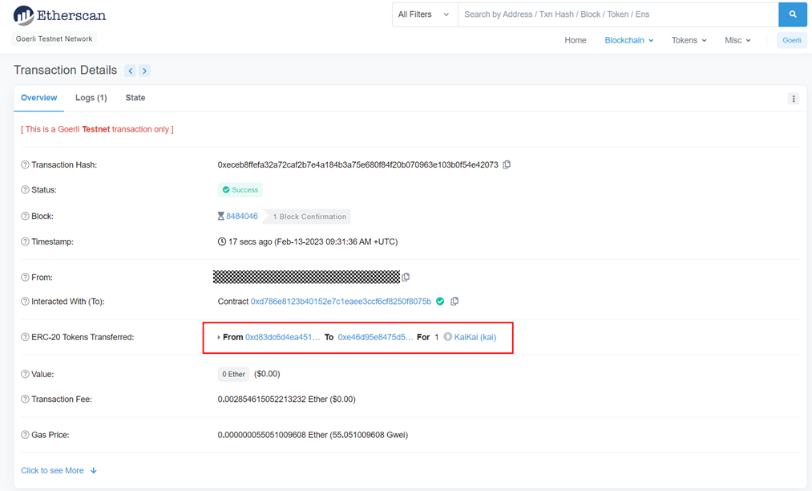Click the hourglass icon next to the block number
The height and width of the screenshot is (491, 812).
(220, 216)
